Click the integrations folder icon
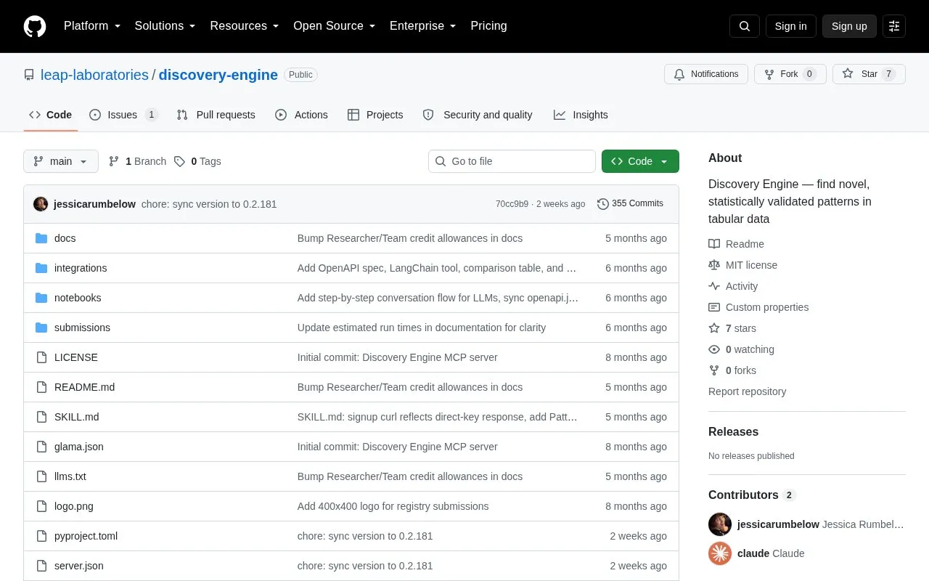 41,268
